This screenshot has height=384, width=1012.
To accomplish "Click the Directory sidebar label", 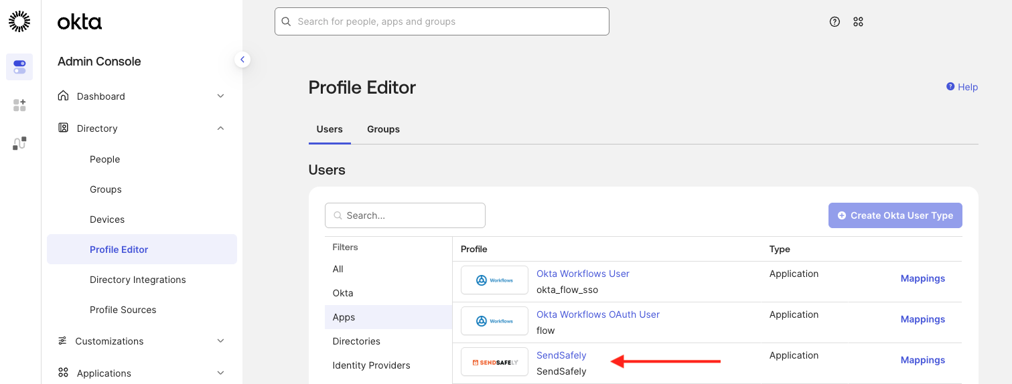I will pos(97,128).
